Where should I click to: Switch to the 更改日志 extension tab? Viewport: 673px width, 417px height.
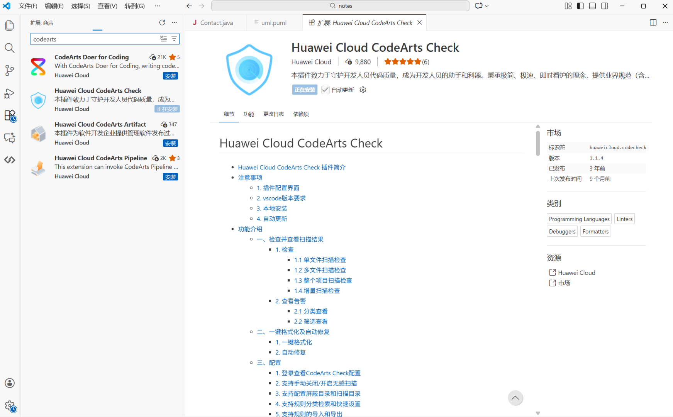click(x=273, y=114)
